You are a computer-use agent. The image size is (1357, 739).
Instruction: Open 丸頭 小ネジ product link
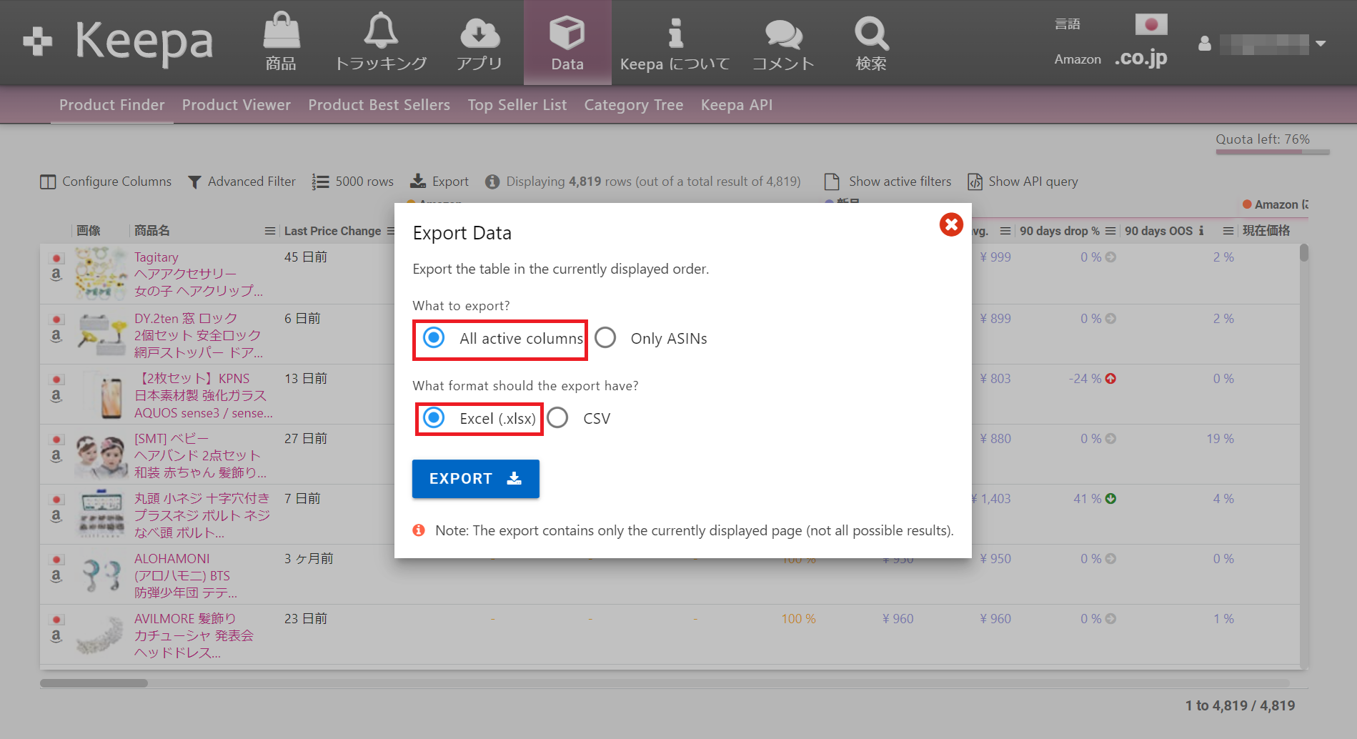[202, 515]
